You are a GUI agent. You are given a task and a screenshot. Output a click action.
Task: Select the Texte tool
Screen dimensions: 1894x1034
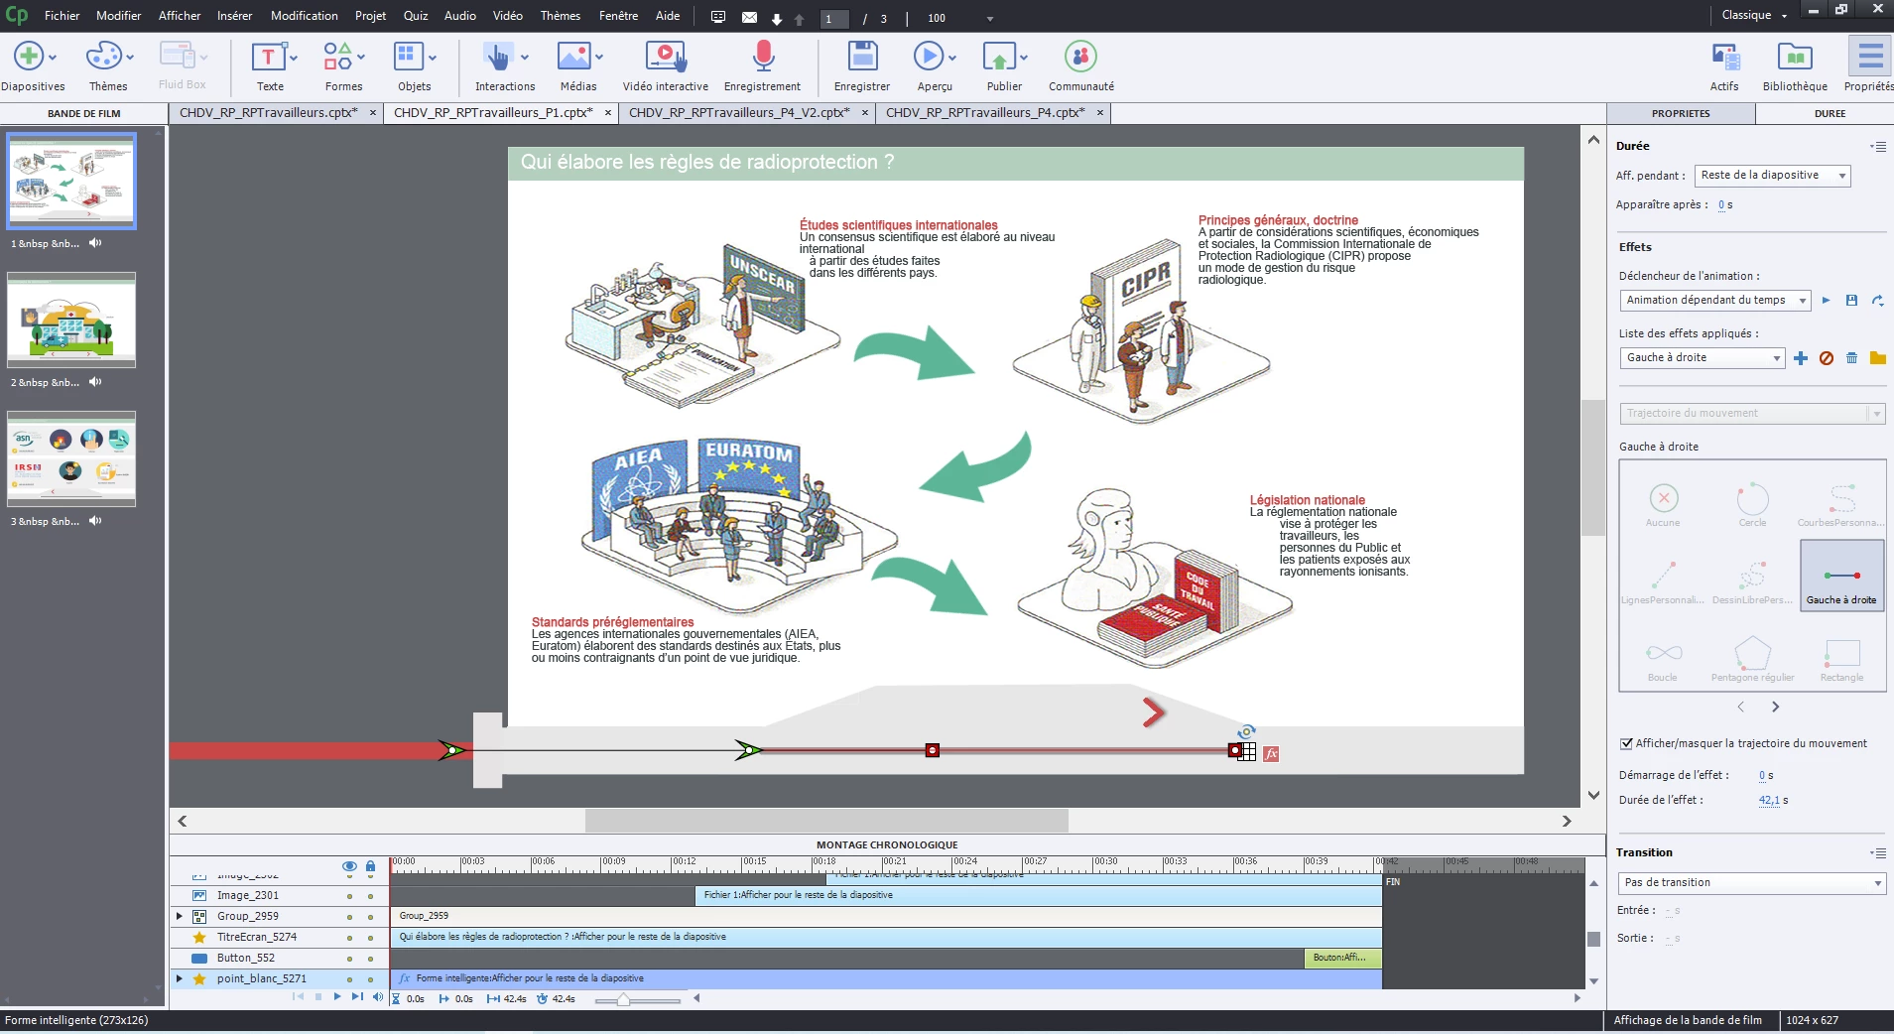click(x=270, y=65)
